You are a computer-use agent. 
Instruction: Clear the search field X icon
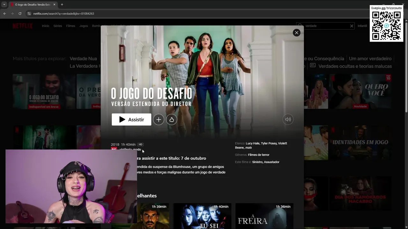352,26
